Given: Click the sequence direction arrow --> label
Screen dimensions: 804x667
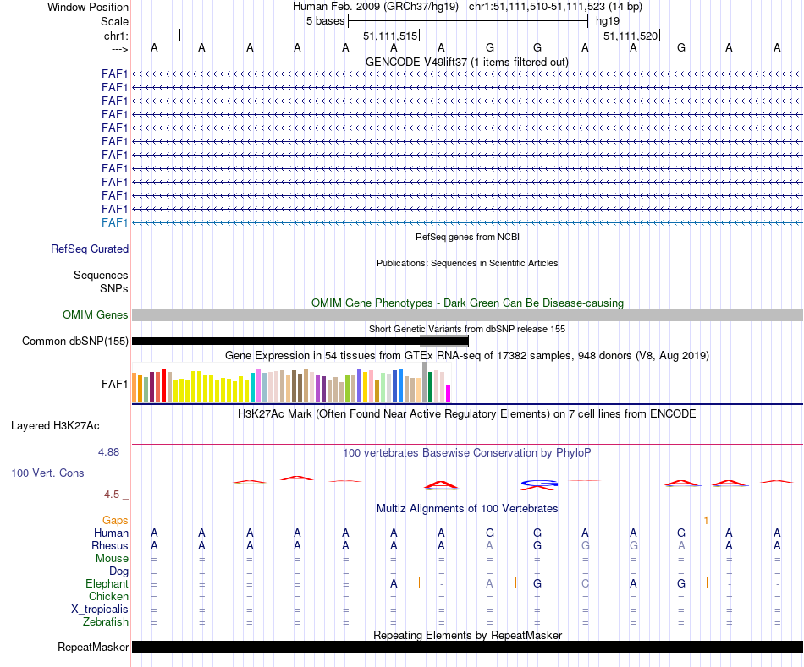Looking at the screenshot, I should click(120, 49).
